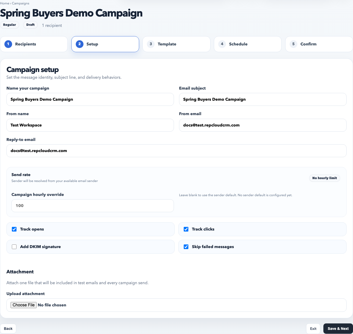Click the '1 recipient' text
The image size is (353, 334).
52,26
